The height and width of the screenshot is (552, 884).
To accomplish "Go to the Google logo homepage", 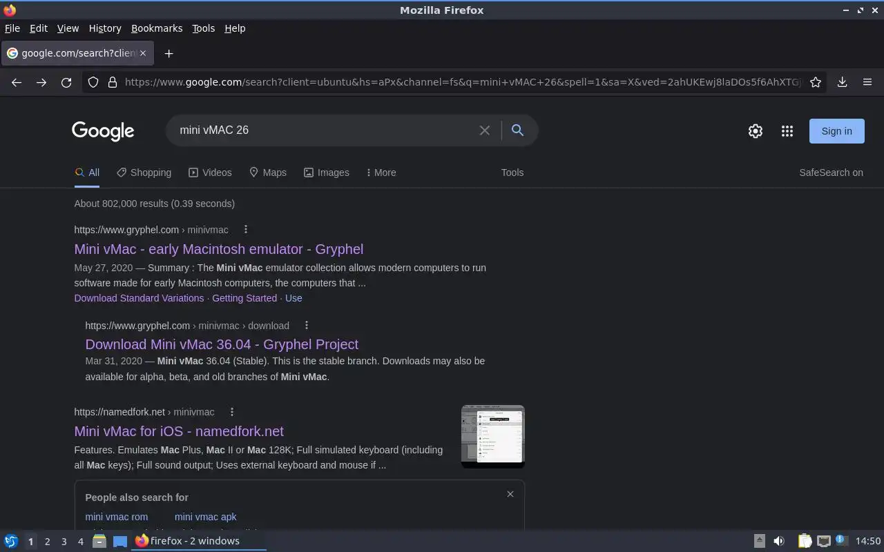I will pyautogui.click(x=103, y=131).
